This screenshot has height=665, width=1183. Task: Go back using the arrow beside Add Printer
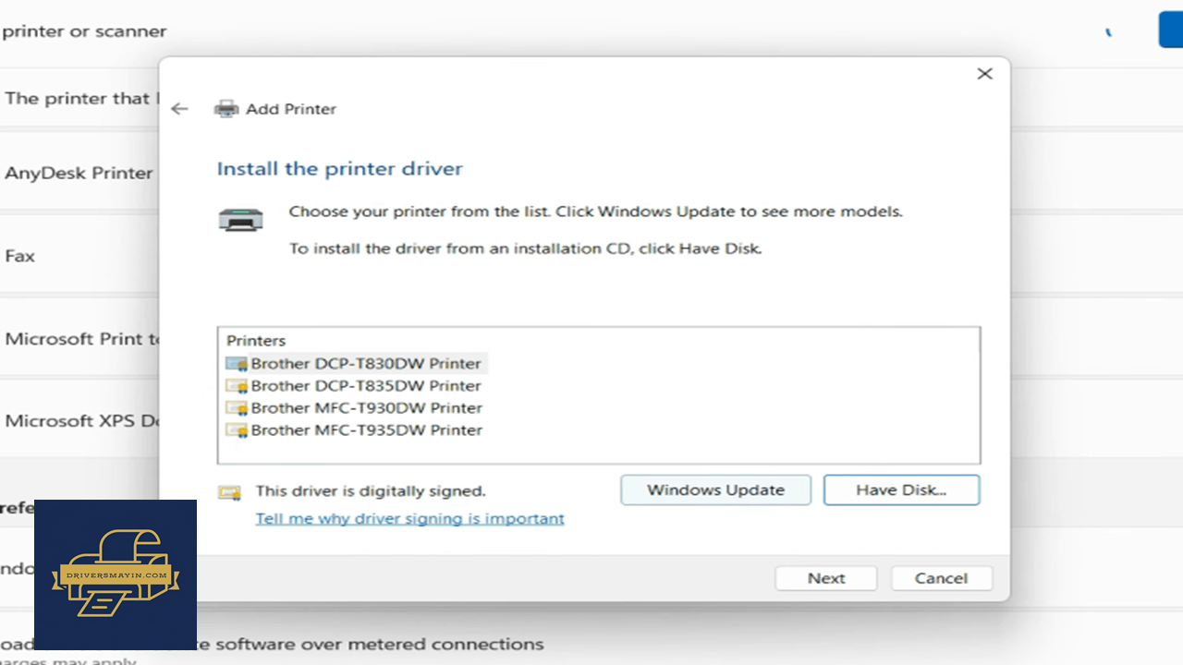tap(179, 109)
